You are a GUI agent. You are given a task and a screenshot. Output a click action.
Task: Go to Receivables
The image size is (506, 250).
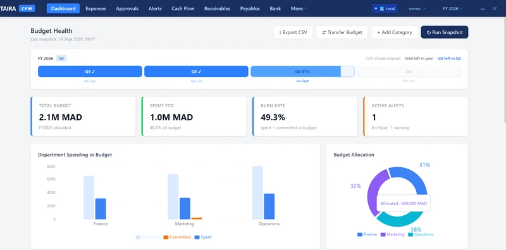[217, 8]
